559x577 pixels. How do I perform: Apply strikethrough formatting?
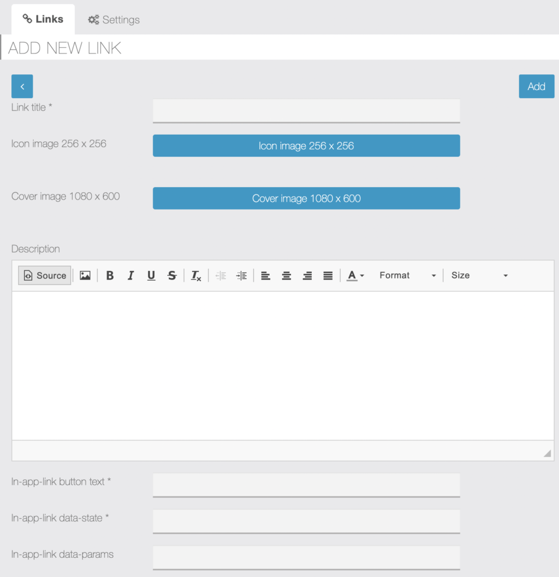[x=172, y=276]
